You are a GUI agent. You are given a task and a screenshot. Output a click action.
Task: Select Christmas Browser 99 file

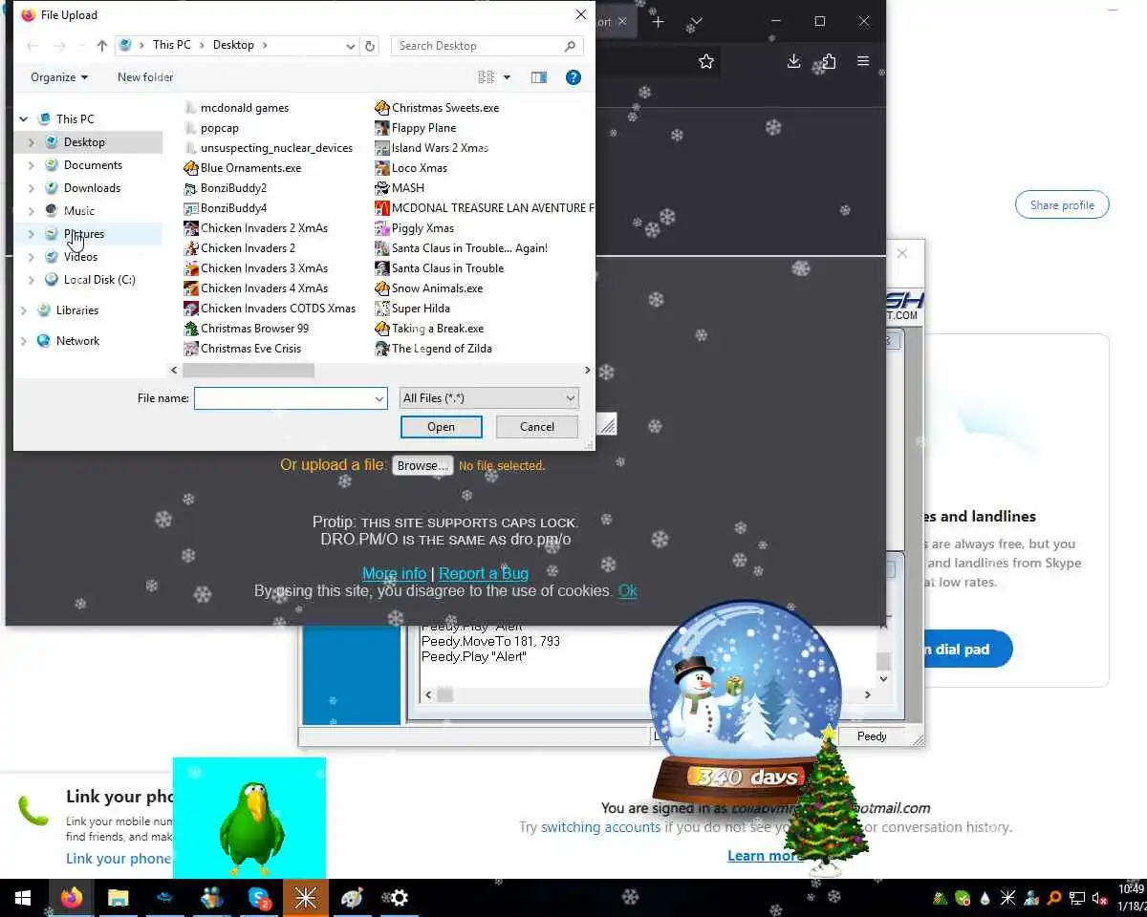(247, 329)
